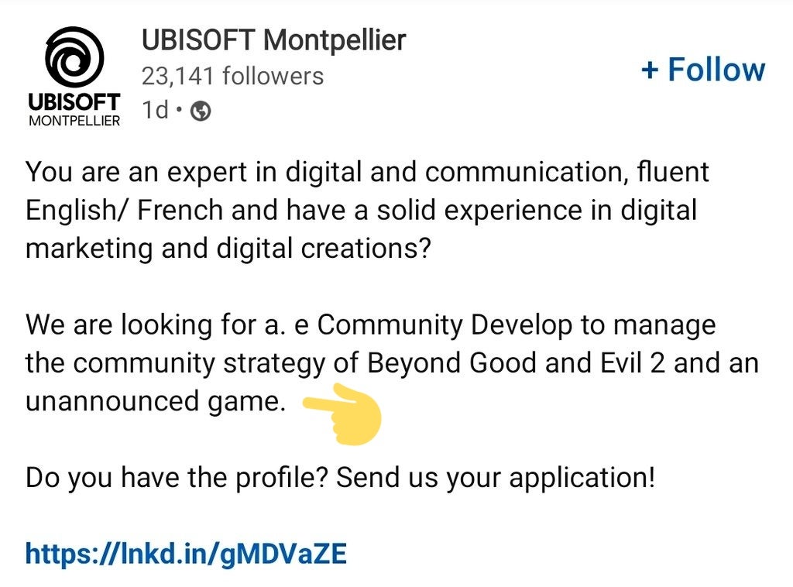Click the globe public visibility icon
Image resolution: width=793 pixels, height=587 pixels.
pos(201,111)
